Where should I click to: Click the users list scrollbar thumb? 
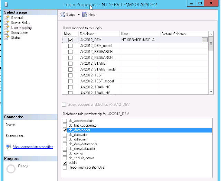tap(211, 43)
